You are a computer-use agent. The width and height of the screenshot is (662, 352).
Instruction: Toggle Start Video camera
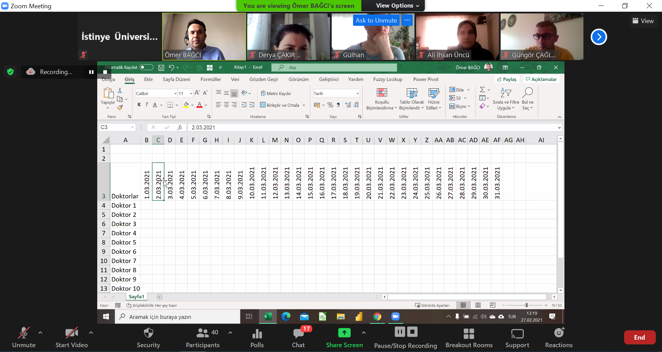71,333
